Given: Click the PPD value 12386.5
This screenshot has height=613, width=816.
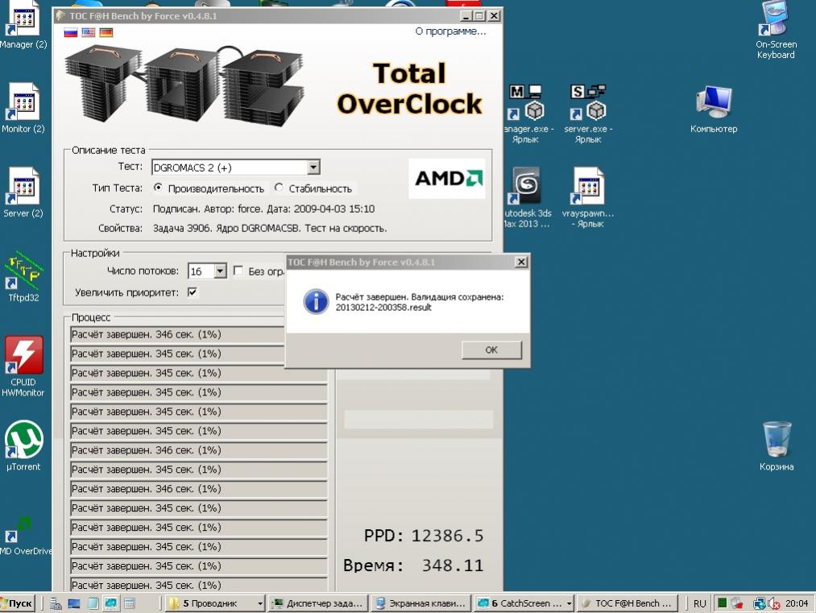Looking at the screenshot, I should coord(447,536).
